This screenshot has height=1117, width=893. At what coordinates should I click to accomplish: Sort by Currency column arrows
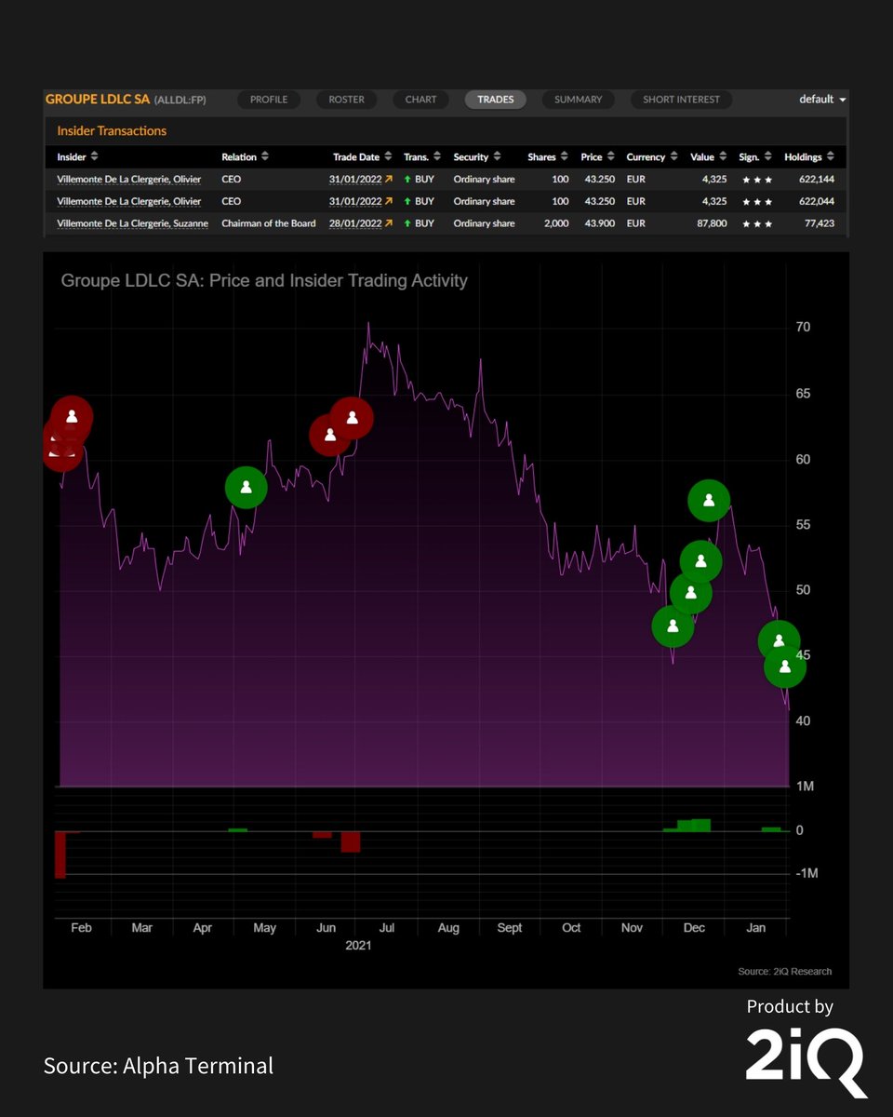[673, 157]
